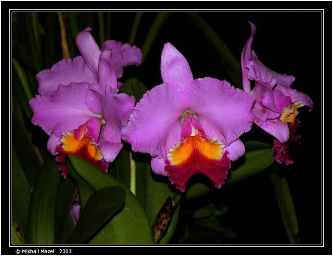Click the upper-left orchid's top petal
This screenshot has width=333, height=256.
[88, 48]
